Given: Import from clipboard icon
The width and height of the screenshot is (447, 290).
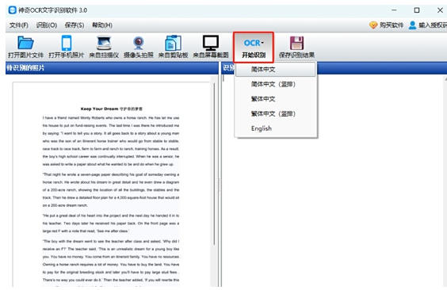Looking at the screenshot, I should coord(173,44).
